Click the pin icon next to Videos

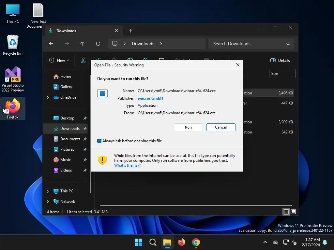click(85, 170)
